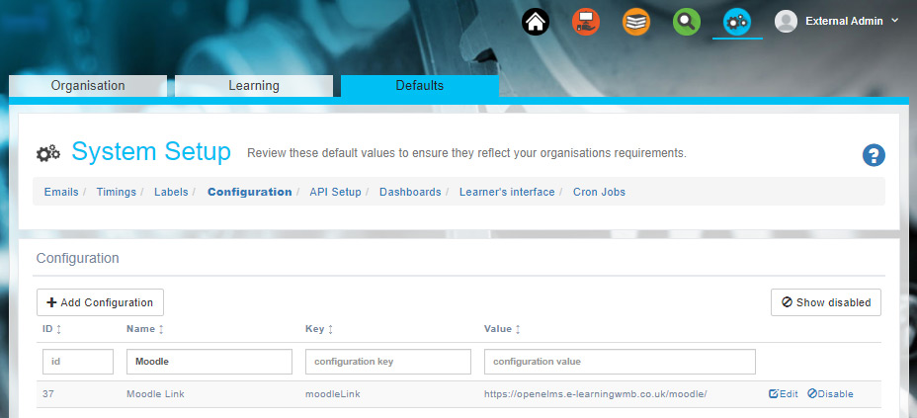Viewport: 917px width, 418px height.
Task: Click the ID 37 cell
Action: coord(48,394)
